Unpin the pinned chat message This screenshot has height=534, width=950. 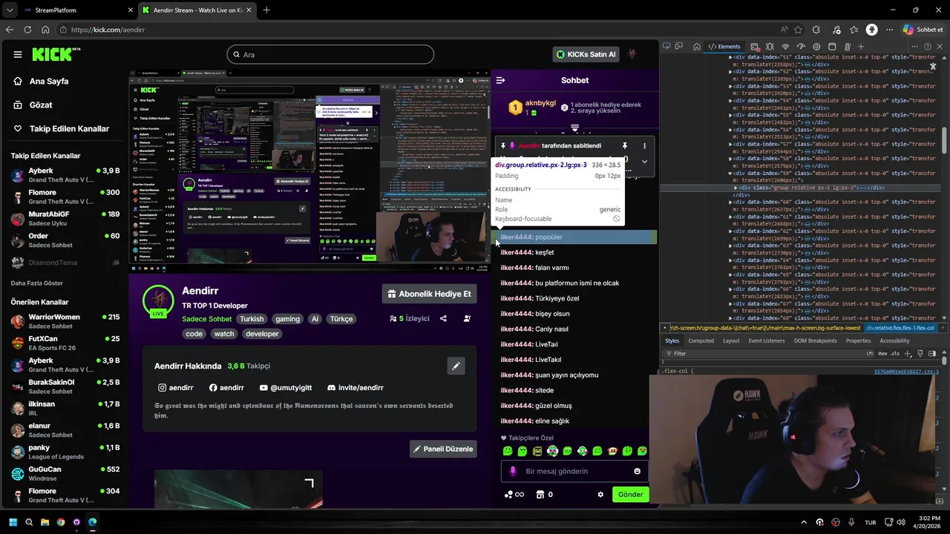coord(624,146)
